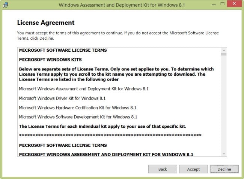
Task: Go back with the Back button
Action: [x=163, y=169]
